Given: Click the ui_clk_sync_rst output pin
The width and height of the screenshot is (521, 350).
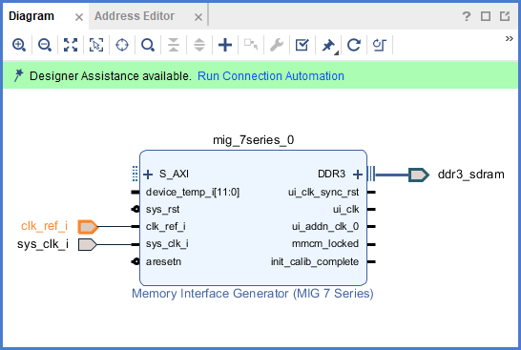Looking at the screenshot, I should (x=323, y=192).
